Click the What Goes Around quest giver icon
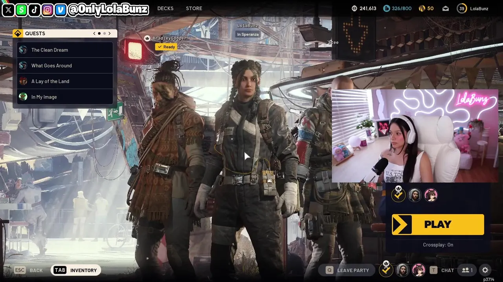 tap(23, 65)
